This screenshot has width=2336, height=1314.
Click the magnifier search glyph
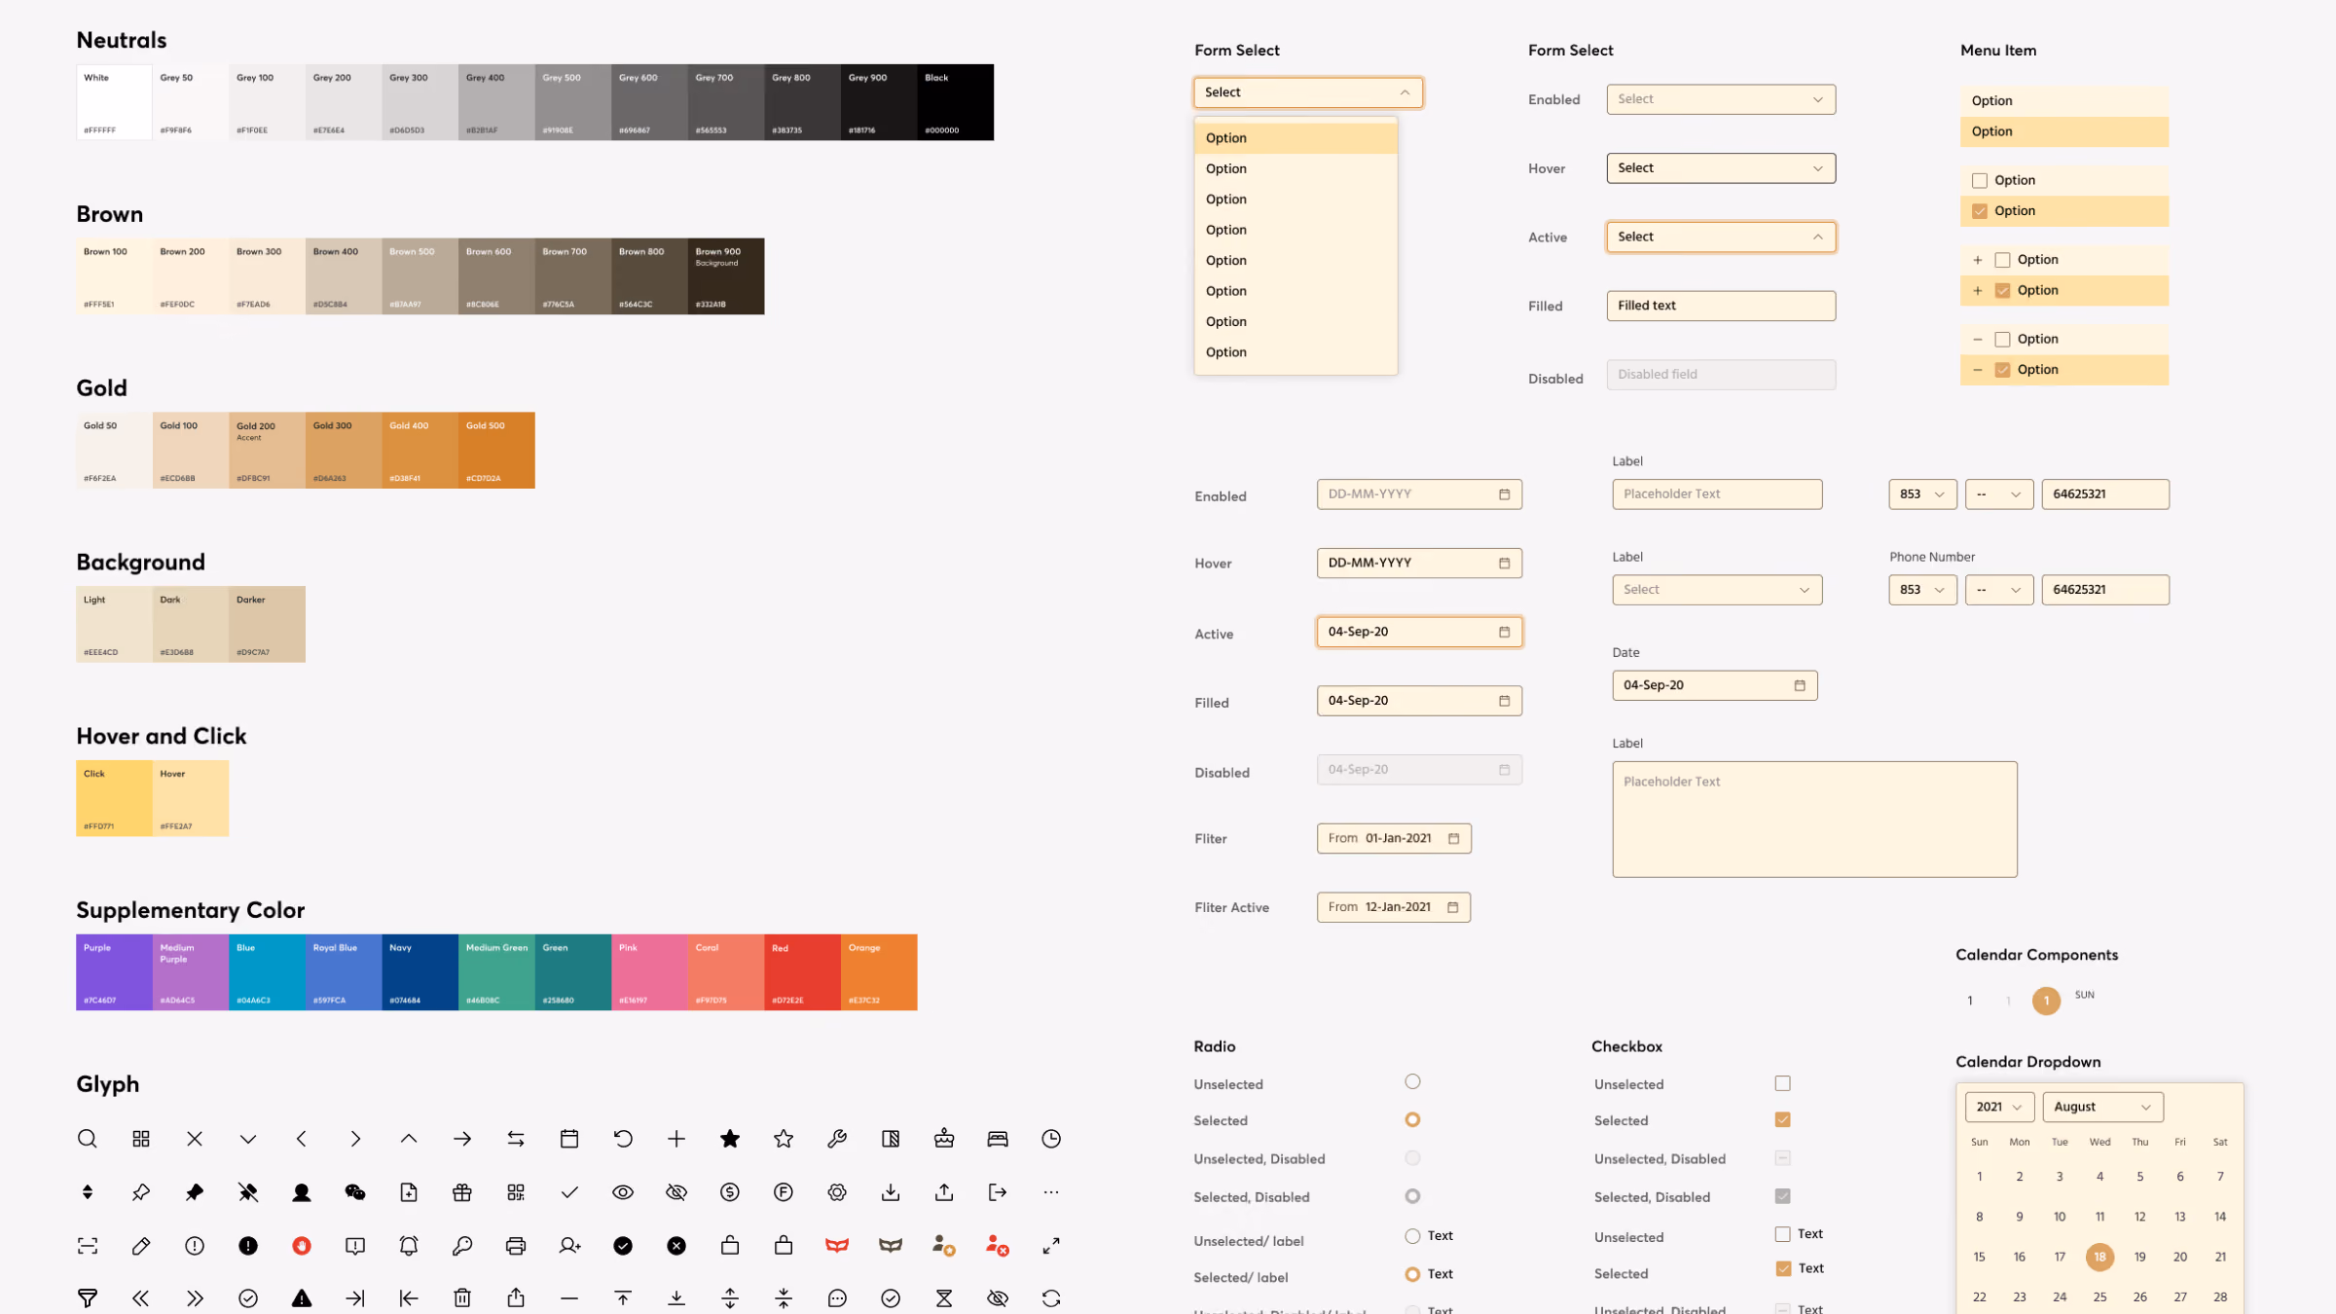coord(88,1139)
